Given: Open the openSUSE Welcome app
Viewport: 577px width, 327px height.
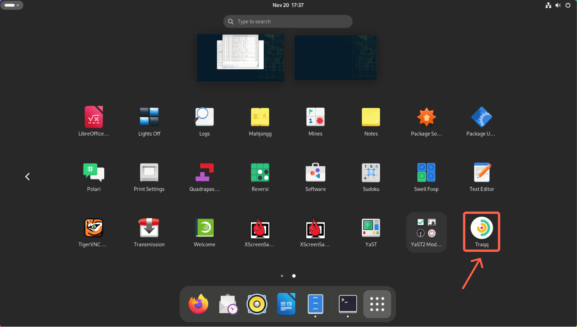Looking at the screenshot, I should click(x=204, y=228).
